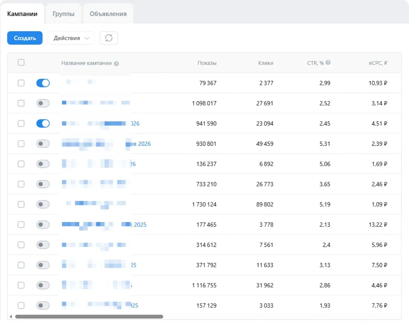Click the scrollbar left arrow
Image resolution: width=409 pixels, height=327 pixels.
tap(11, 317)
